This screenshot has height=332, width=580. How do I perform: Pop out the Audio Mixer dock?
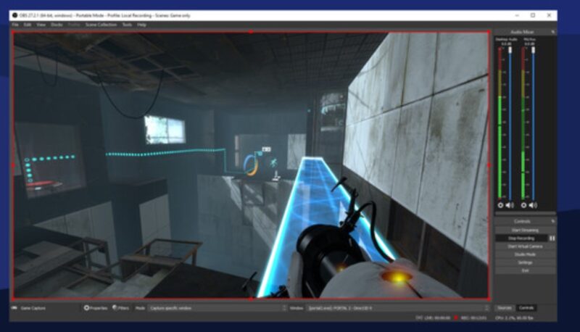pyautogui.click(x=553, y=32)
